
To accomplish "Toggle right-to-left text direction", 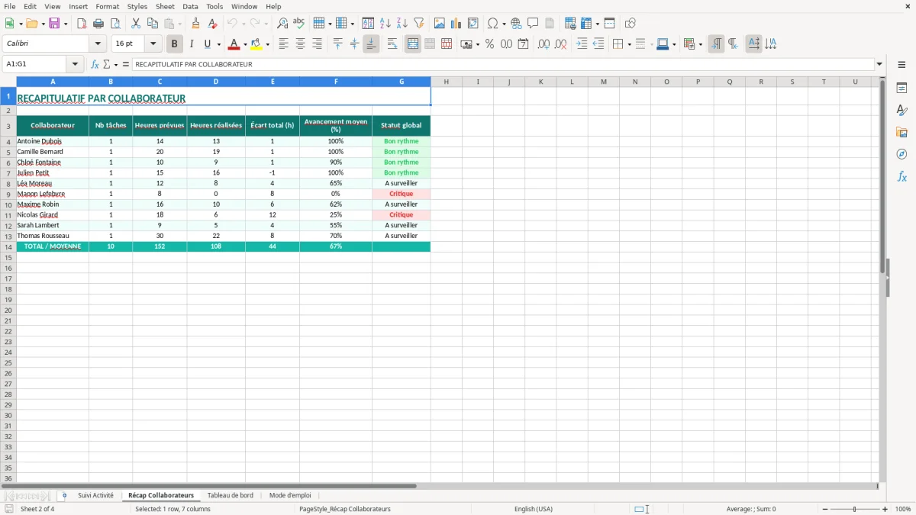I will coord(733,44).
